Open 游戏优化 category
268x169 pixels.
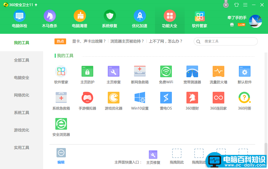[22, 130]
